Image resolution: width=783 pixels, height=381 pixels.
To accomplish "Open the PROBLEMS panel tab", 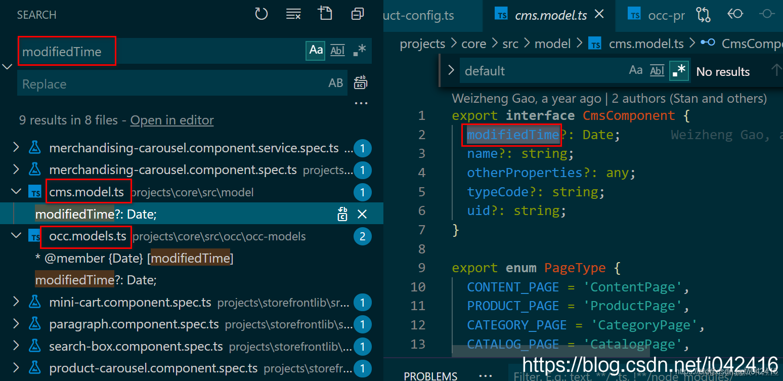I will click(430, 376).
